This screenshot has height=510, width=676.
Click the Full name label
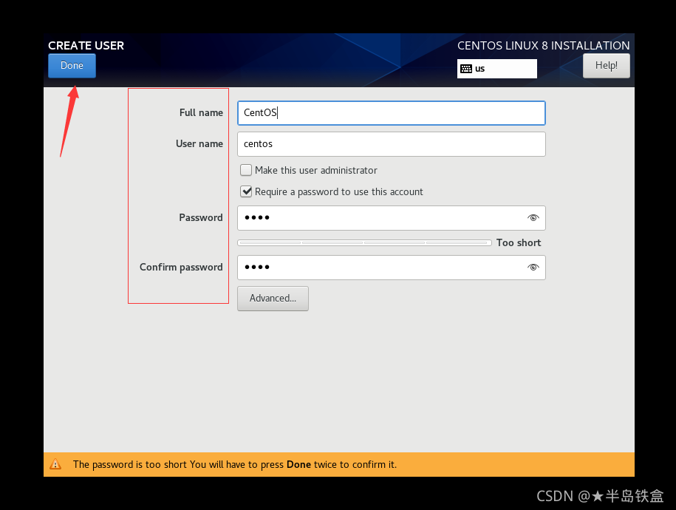point(202,112)
